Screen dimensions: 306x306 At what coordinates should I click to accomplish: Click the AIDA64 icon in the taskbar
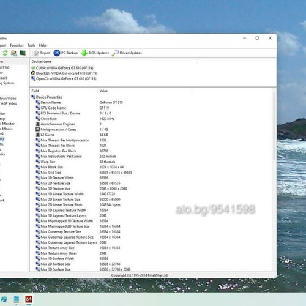[29, 299]
